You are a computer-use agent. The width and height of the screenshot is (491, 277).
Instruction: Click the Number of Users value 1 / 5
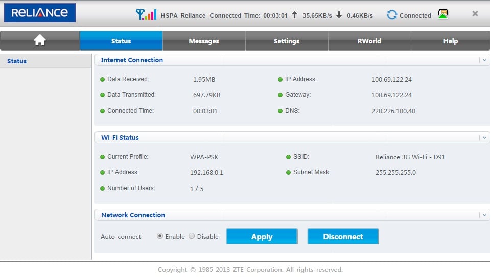[x=197, y=189]
